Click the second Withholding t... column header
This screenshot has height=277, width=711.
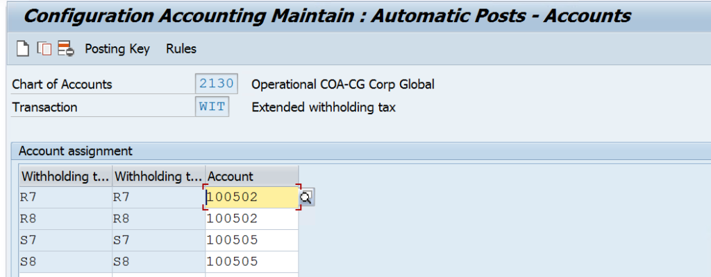(158, 176)
